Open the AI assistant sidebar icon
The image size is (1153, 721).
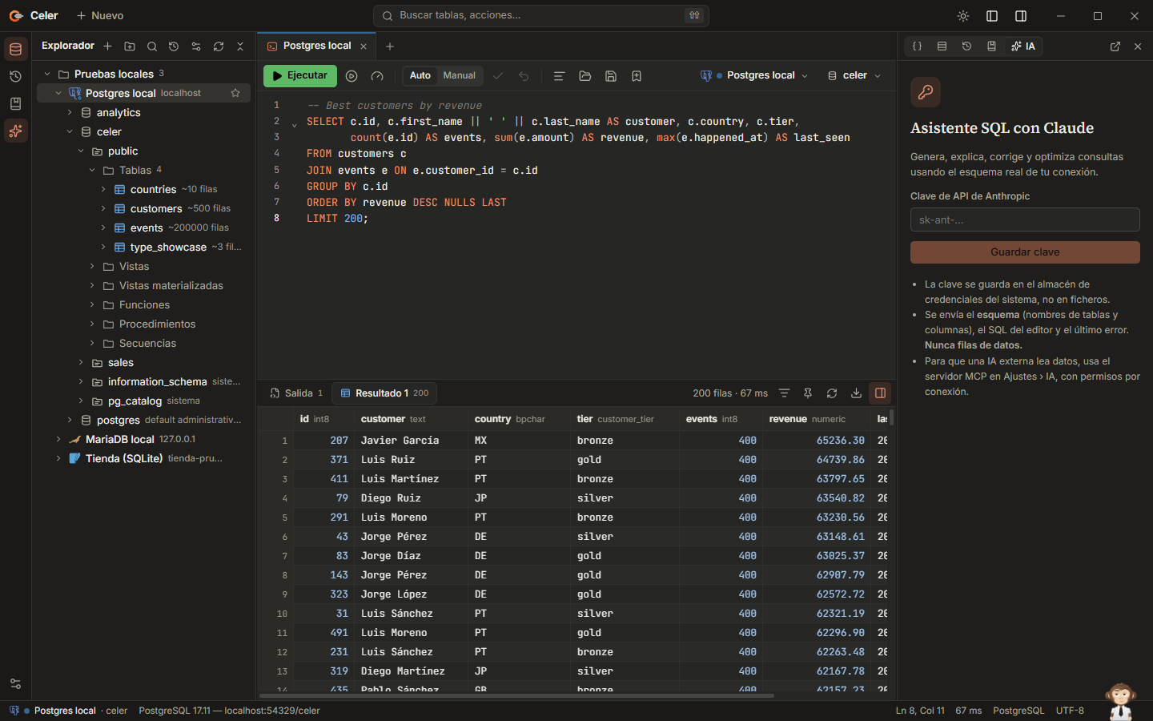pos(15,131)
